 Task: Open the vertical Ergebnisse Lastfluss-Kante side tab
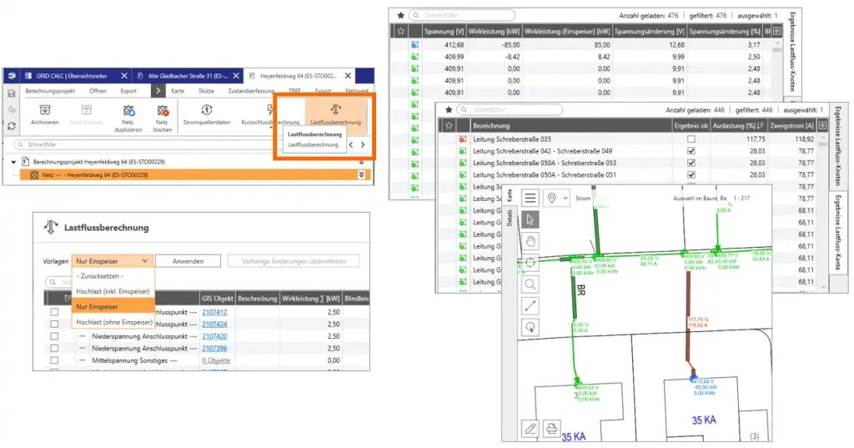(x=838, y=232)
